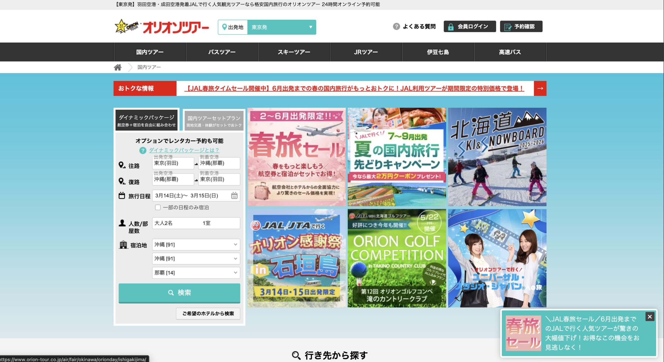Click the home icon in breadcrumb

click(x=117, y=67)
